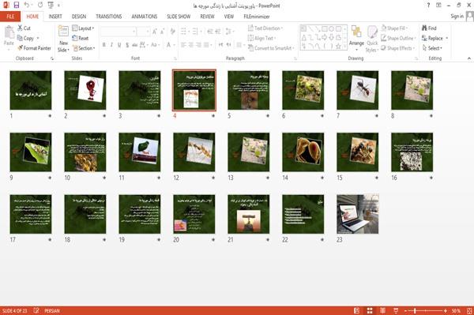Click Convert to SmartArt
Viewport: 474px width, 315px height.
(271, 48)
